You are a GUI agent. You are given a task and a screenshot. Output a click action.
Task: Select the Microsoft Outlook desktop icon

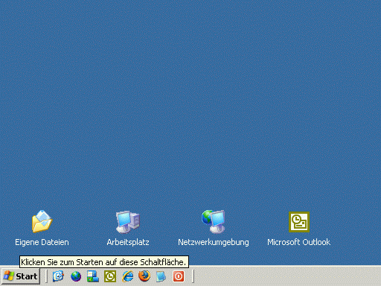click(x=299, y=222)
